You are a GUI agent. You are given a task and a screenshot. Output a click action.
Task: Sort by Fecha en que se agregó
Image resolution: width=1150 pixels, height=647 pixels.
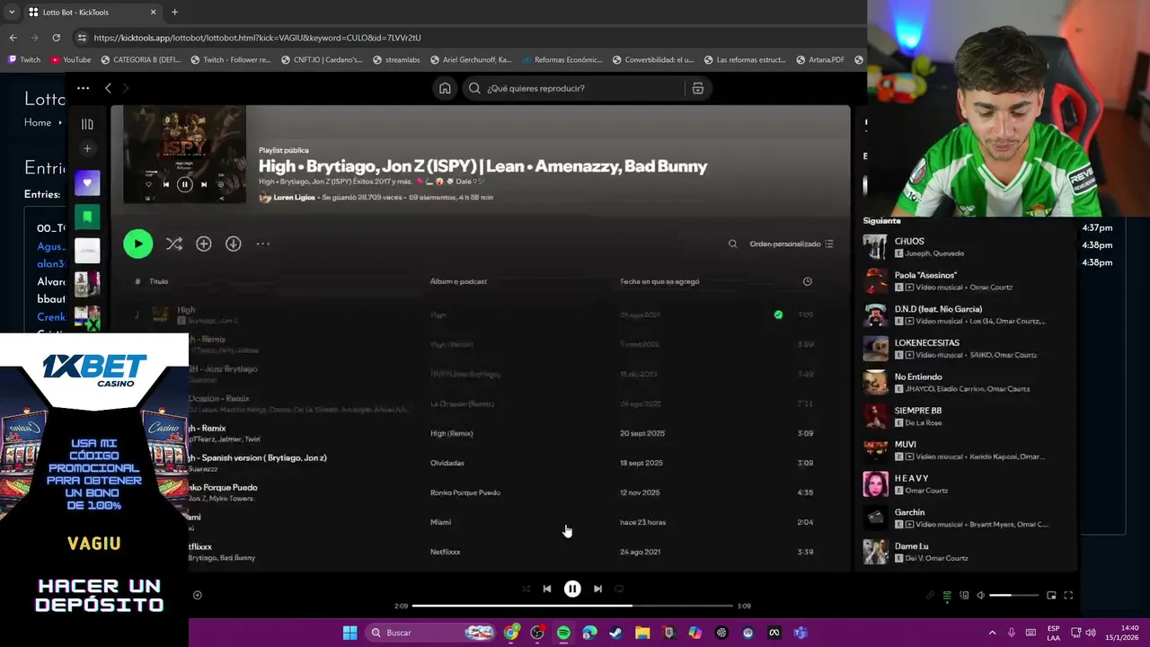point(659,281)
